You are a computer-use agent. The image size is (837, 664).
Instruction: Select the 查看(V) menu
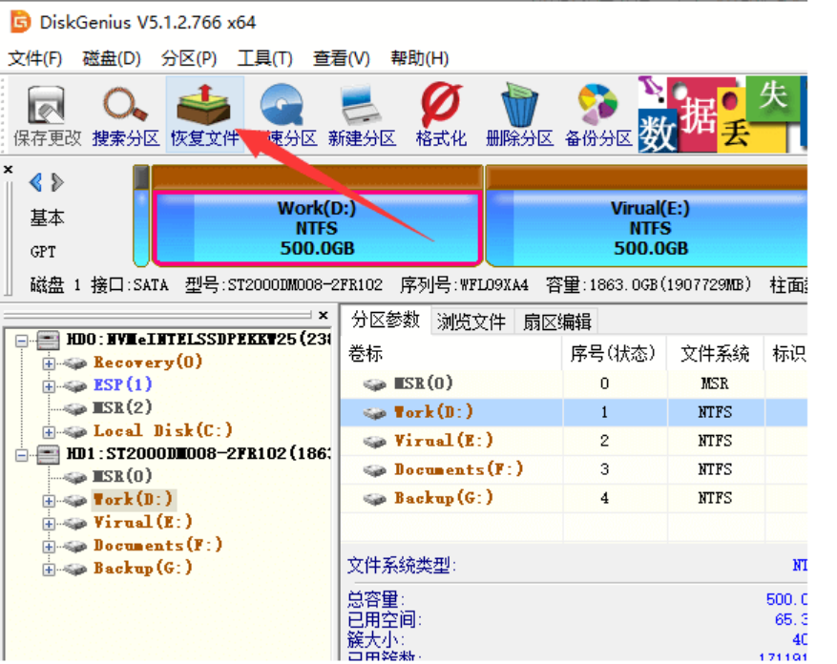pos(341,57)
